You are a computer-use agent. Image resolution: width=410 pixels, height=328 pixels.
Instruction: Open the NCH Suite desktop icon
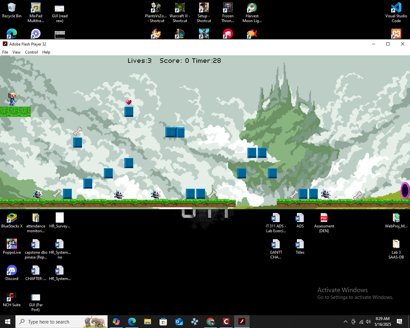point(12,299)
